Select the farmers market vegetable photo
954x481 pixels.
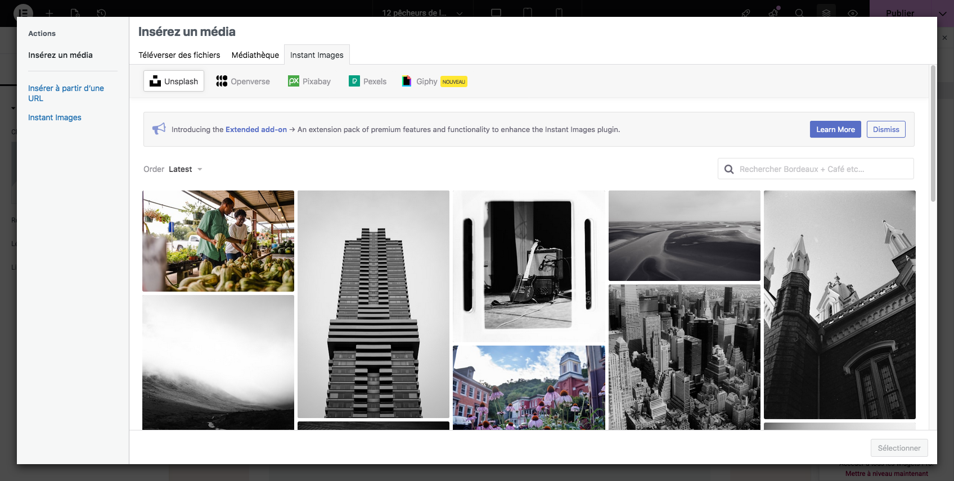pos(218,241)
